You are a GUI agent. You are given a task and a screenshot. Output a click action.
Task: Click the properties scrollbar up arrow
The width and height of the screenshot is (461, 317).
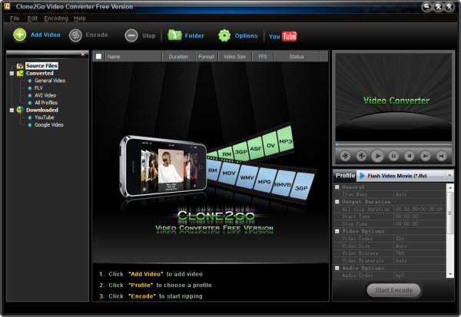(x=449, y=187)
